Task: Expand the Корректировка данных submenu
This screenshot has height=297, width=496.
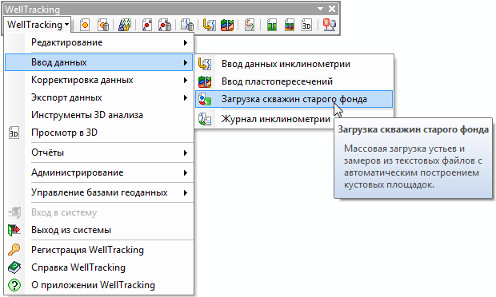Action: [x=99, y=80]
